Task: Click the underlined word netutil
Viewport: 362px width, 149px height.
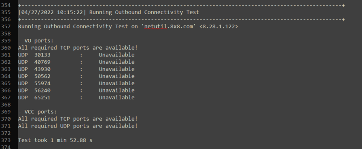Action: [155, 27]
